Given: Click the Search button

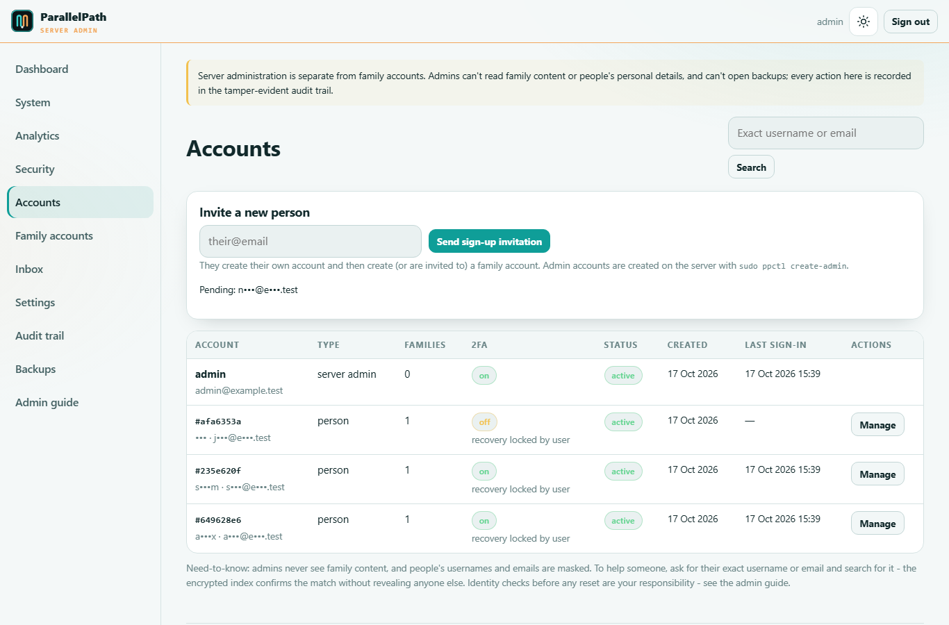Looking at the screenshot, I should [751, 167].
